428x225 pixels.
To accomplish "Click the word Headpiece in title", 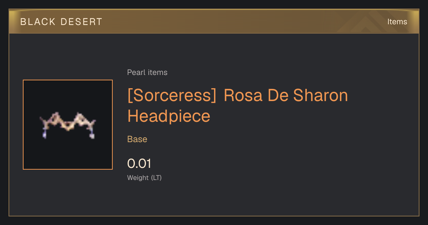I will pos(169,116).
